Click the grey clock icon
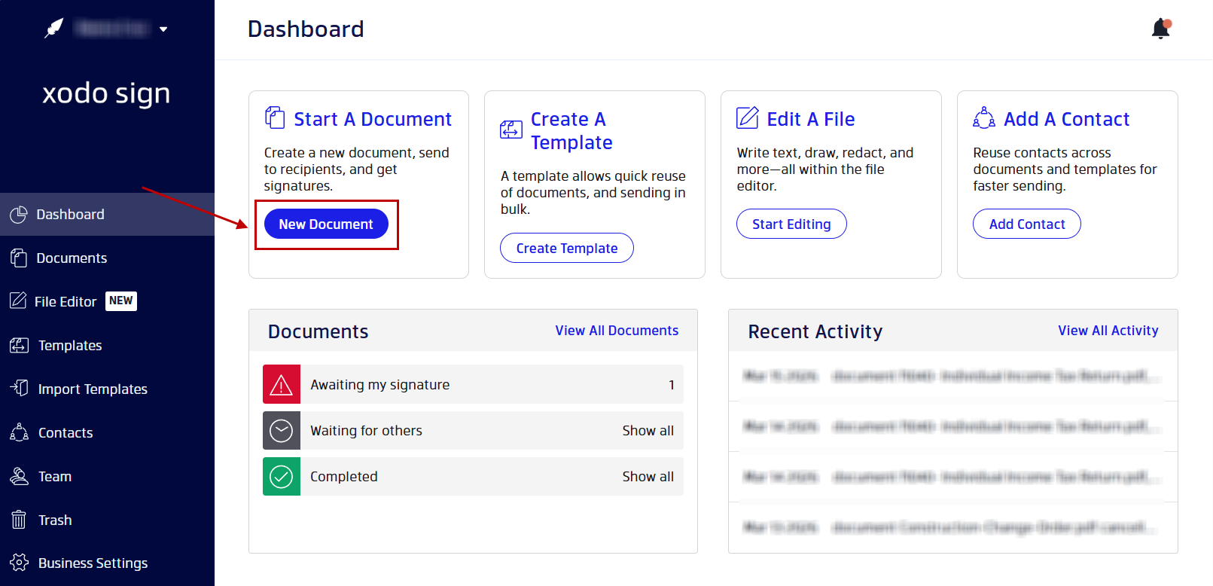 (282, 431)
